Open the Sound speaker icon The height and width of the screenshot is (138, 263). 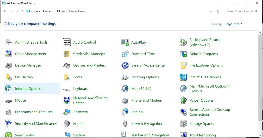(x=67, y=123)
